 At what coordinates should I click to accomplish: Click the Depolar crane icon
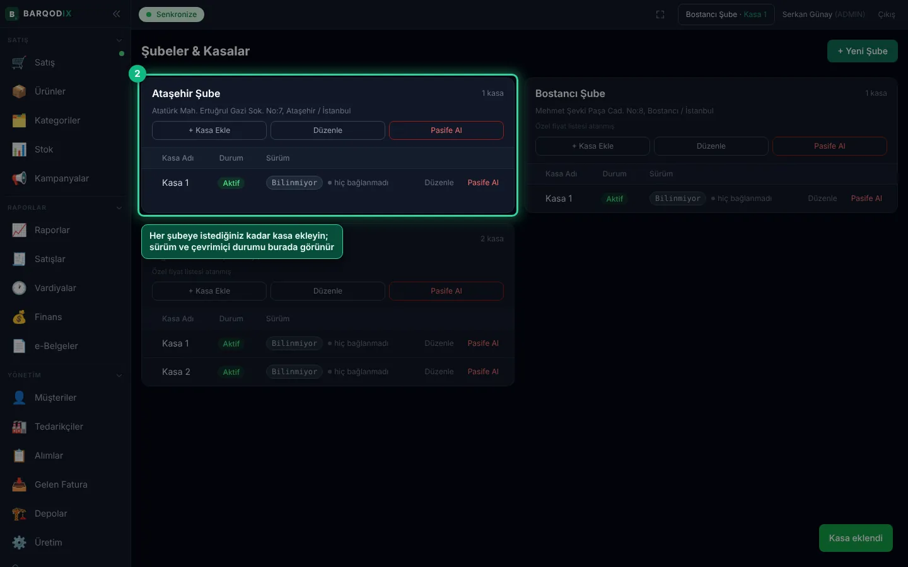coord(19,513)
